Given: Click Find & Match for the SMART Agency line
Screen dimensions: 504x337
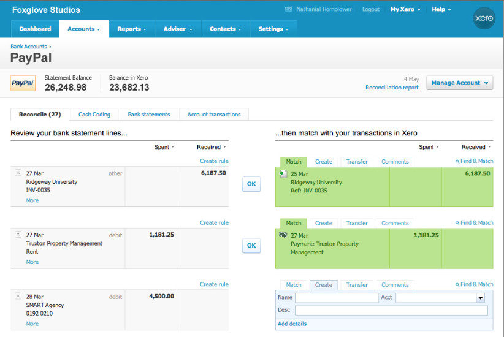Looking at the screenshot, I should pos(474,284).
